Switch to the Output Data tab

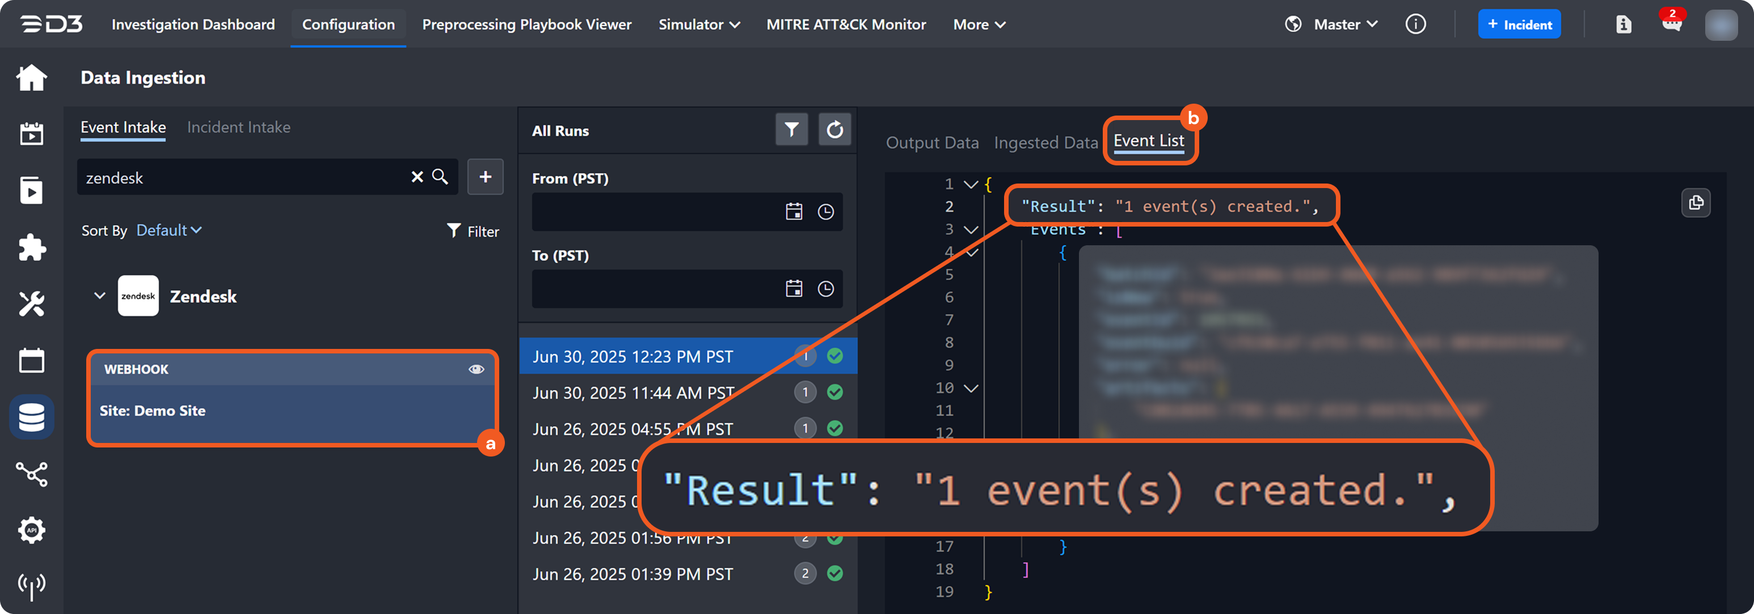931,143
